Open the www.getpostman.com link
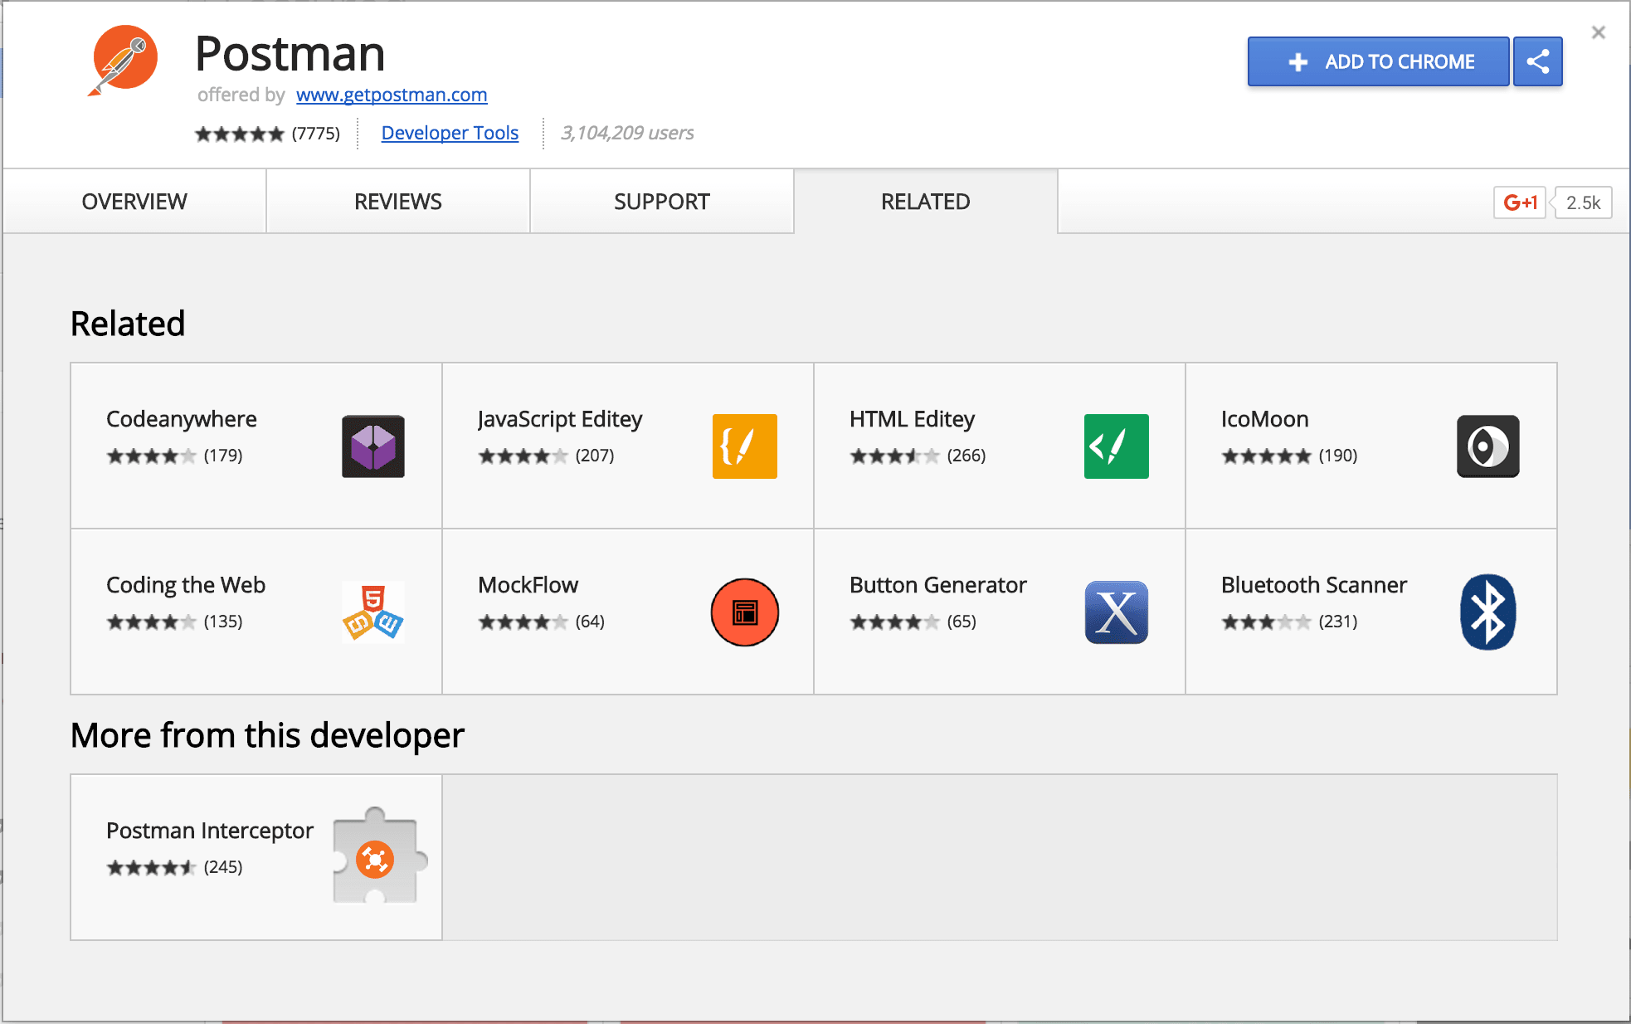 click(x=392, y=95)
